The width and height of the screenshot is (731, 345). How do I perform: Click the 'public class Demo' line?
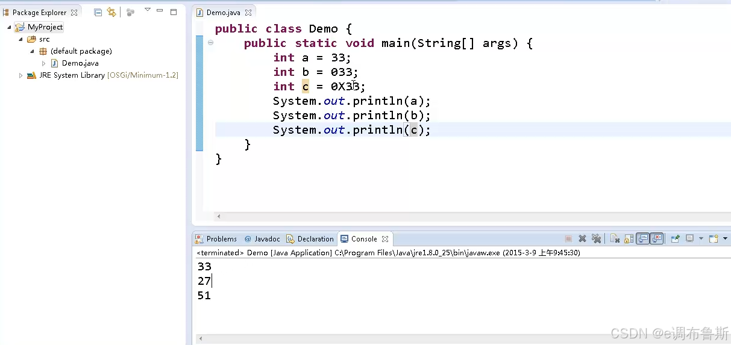coord(283,29)
